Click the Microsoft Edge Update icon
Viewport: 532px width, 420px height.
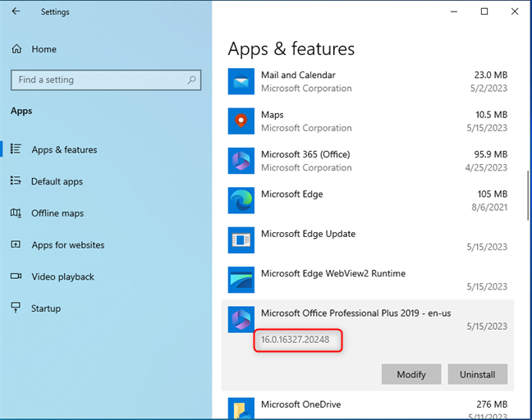(241, 240)
